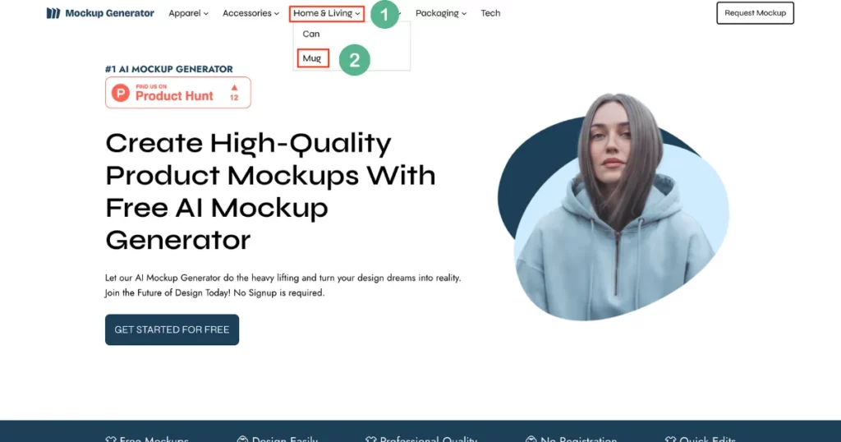Click the Professional Quality icon

370,440
